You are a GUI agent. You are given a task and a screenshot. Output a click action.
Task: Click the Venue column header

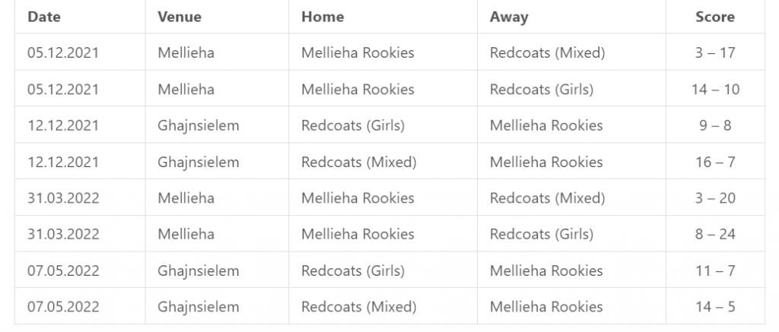(x=180, y=17)
